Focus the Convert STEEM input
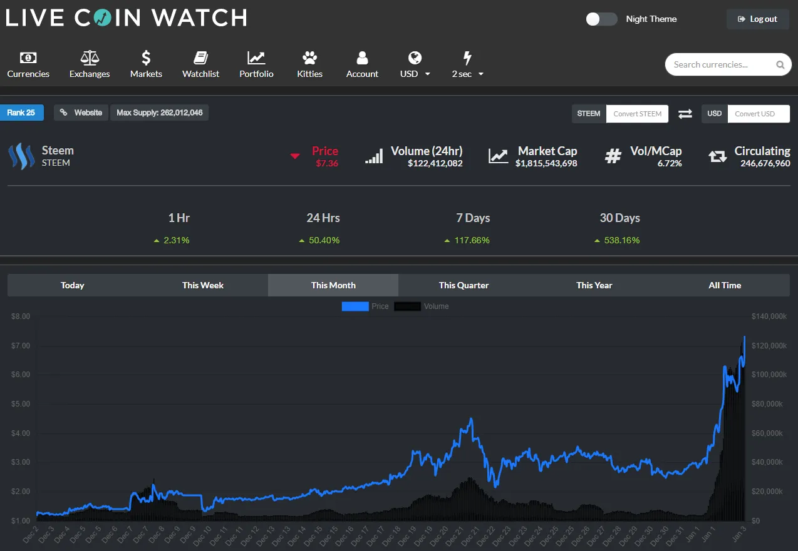Image resolution: width=798 pixels, height=551 pixels. (x=638, y=114)
